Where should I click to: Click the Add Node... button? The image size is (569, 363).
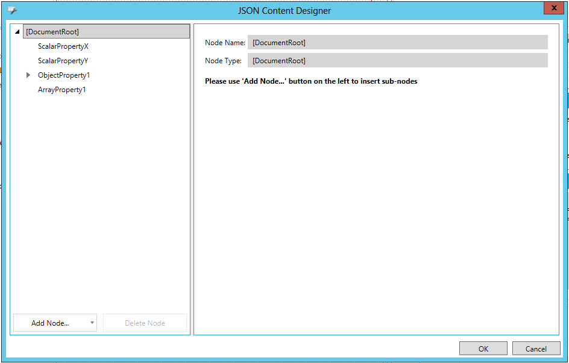pyautogui.click(x=50, y=323)
